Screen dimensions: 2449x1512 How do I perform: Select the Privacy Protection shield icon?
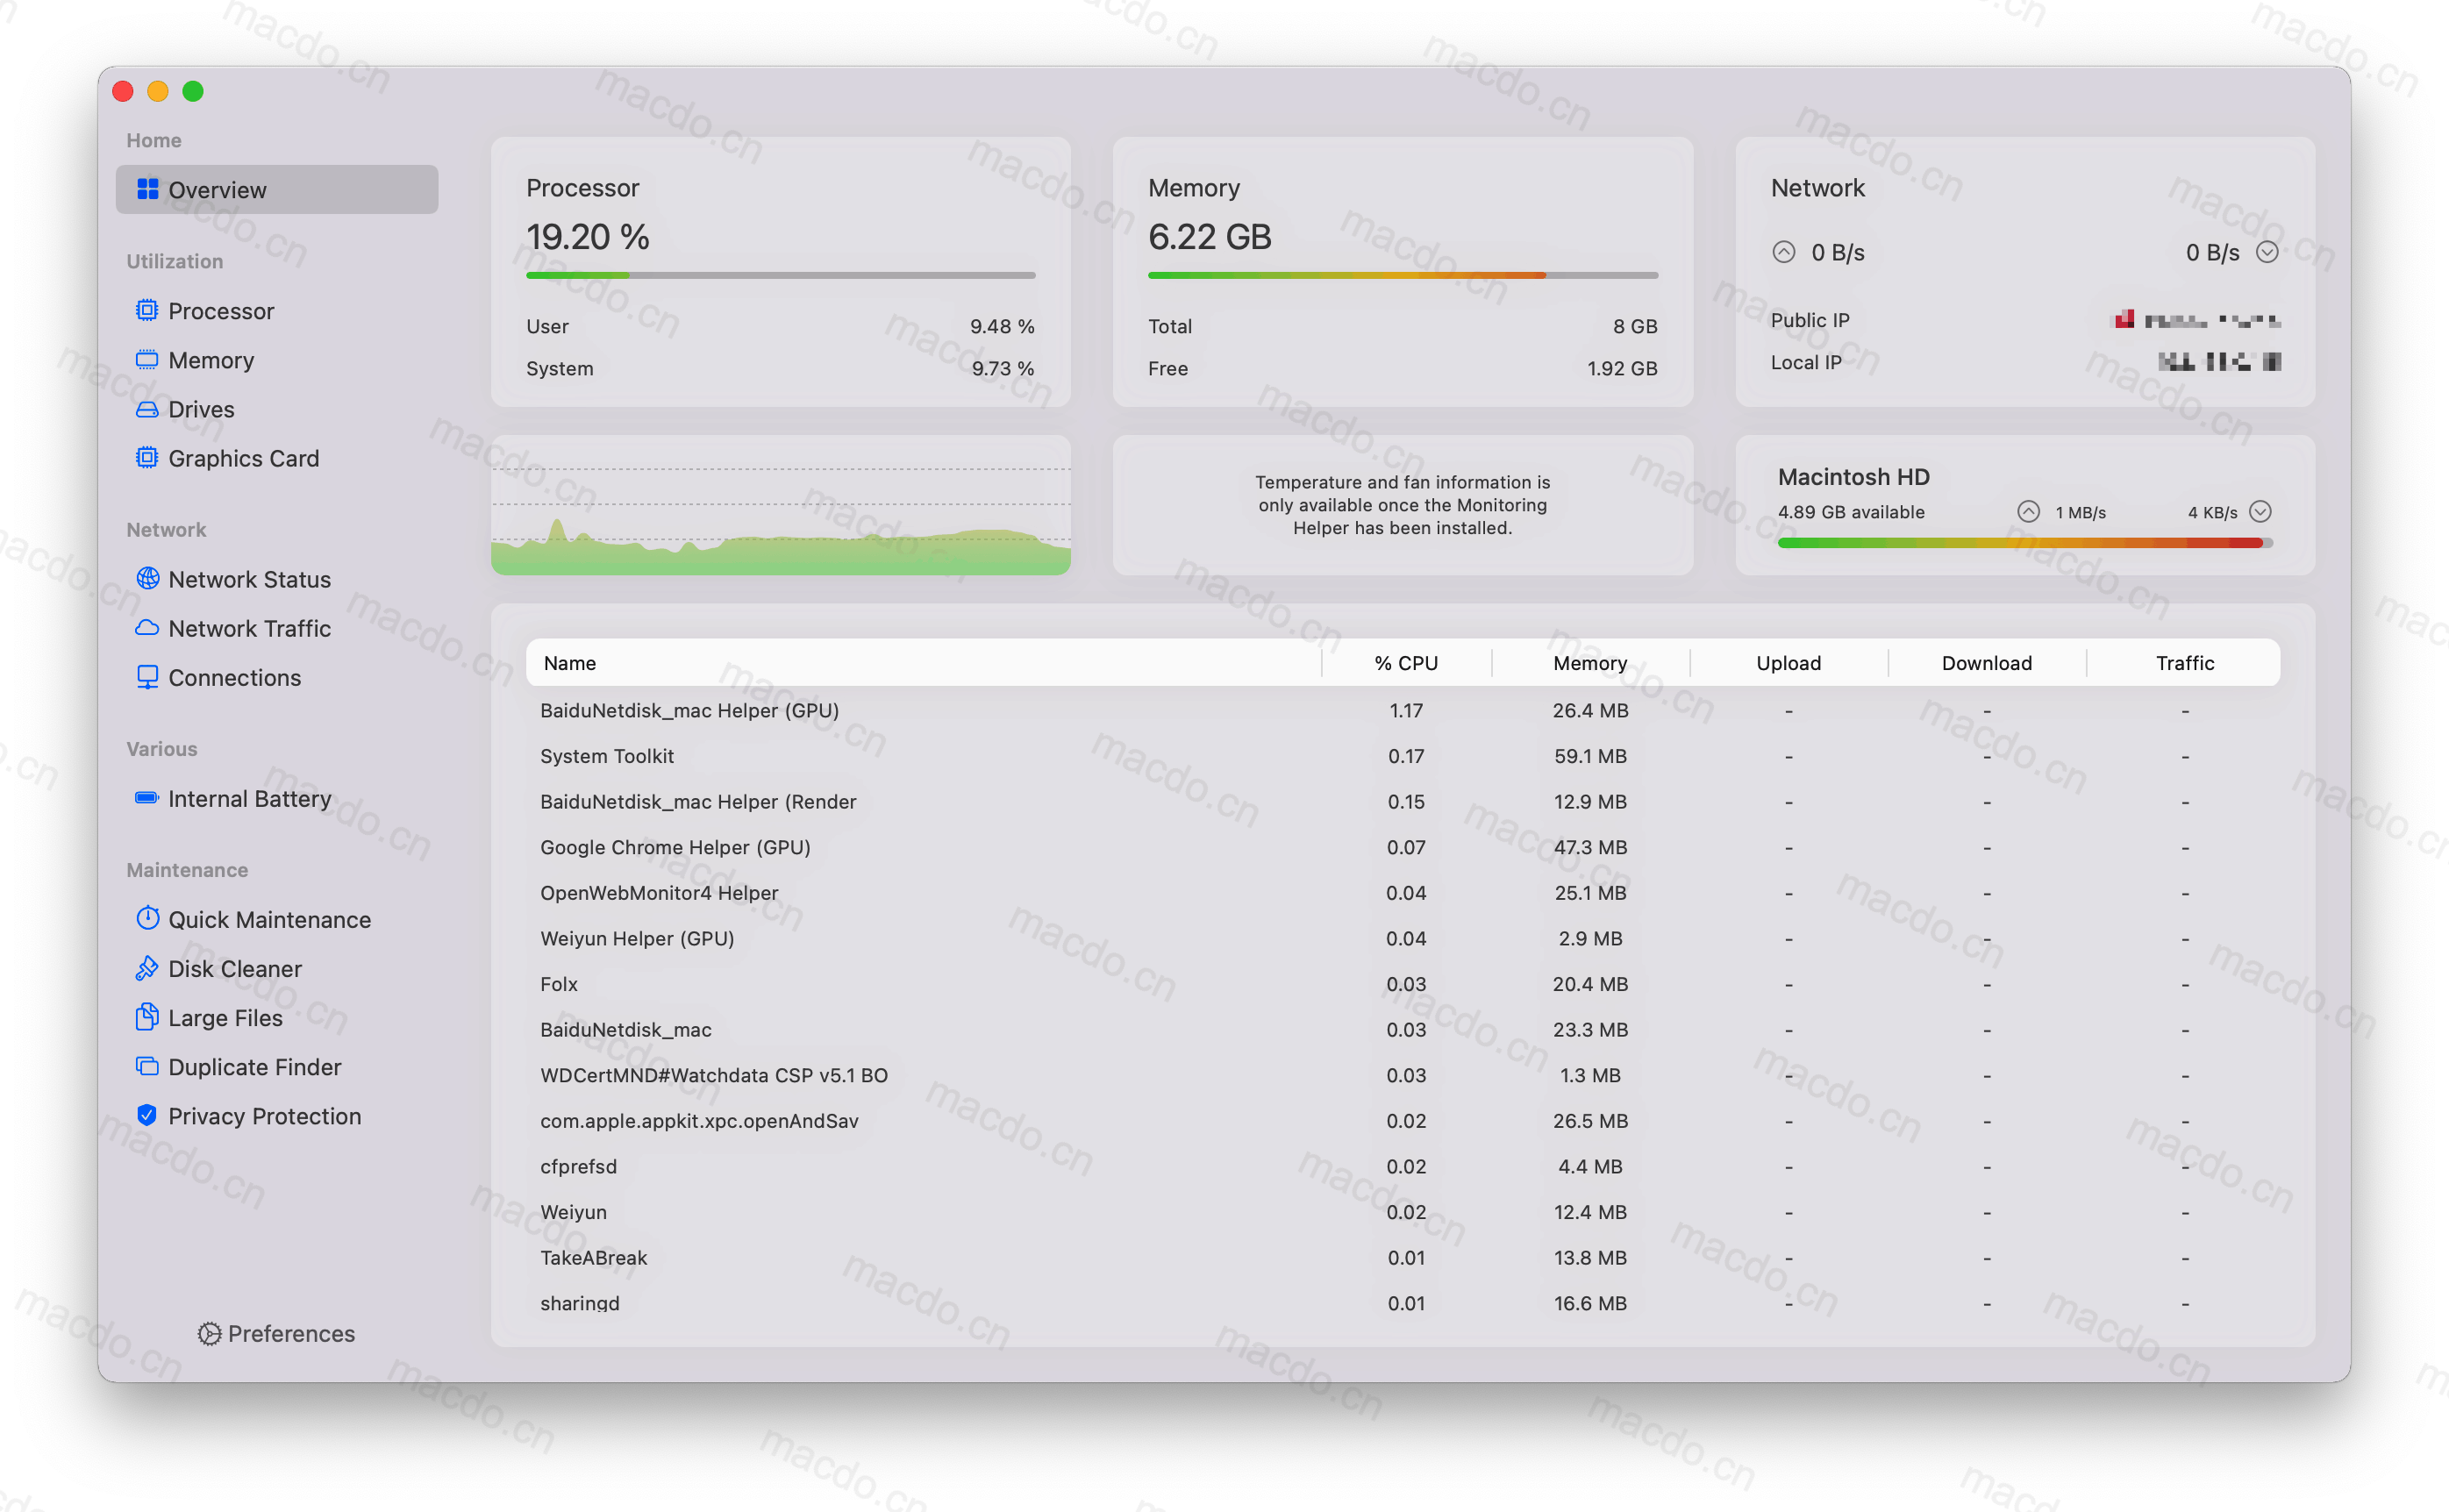[x=148, y=1116]
